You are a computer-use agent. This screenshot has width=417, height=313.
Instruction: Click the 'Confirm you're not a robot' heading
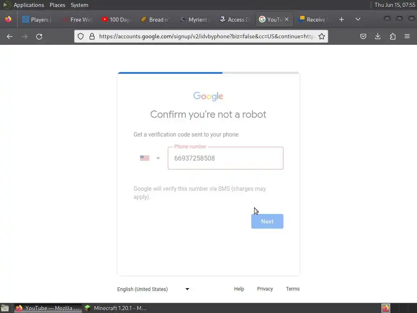pyautogui.click(x=208, y=115)
